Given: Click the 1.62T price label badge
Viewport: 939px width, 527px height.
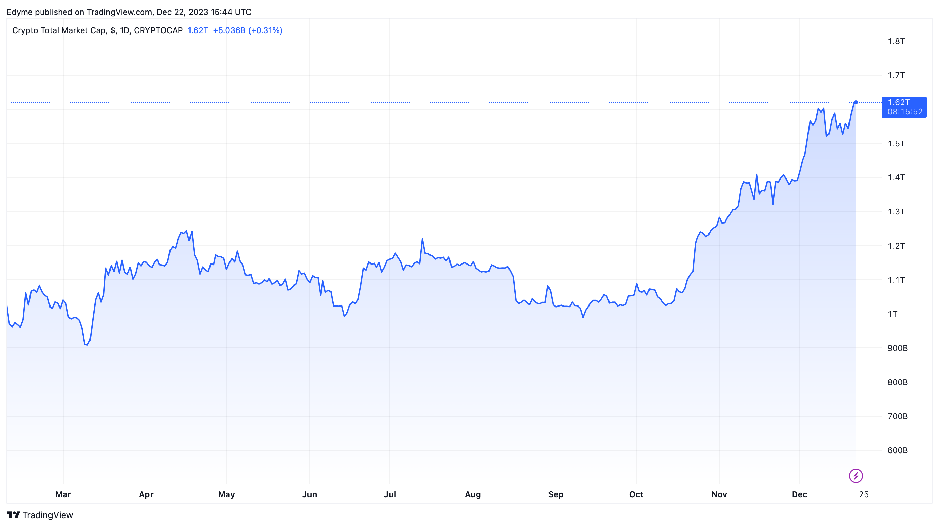Looking at the screenshot, I should [904, 107].
